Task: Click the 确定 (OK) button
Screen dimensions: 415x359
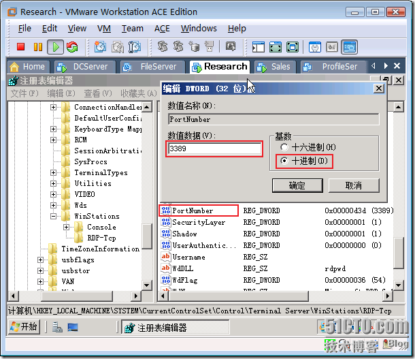Action: [297, 185]
